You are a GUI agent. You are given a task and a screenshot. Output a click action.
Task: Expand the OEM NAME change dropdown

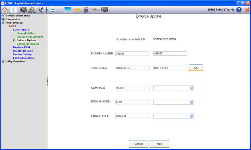tap(173, 88)
